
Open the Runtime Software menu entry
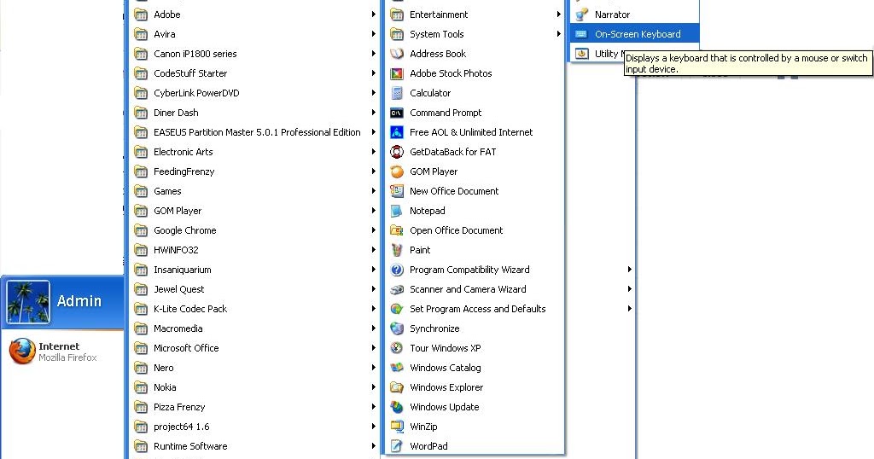(x=254, y=446)
